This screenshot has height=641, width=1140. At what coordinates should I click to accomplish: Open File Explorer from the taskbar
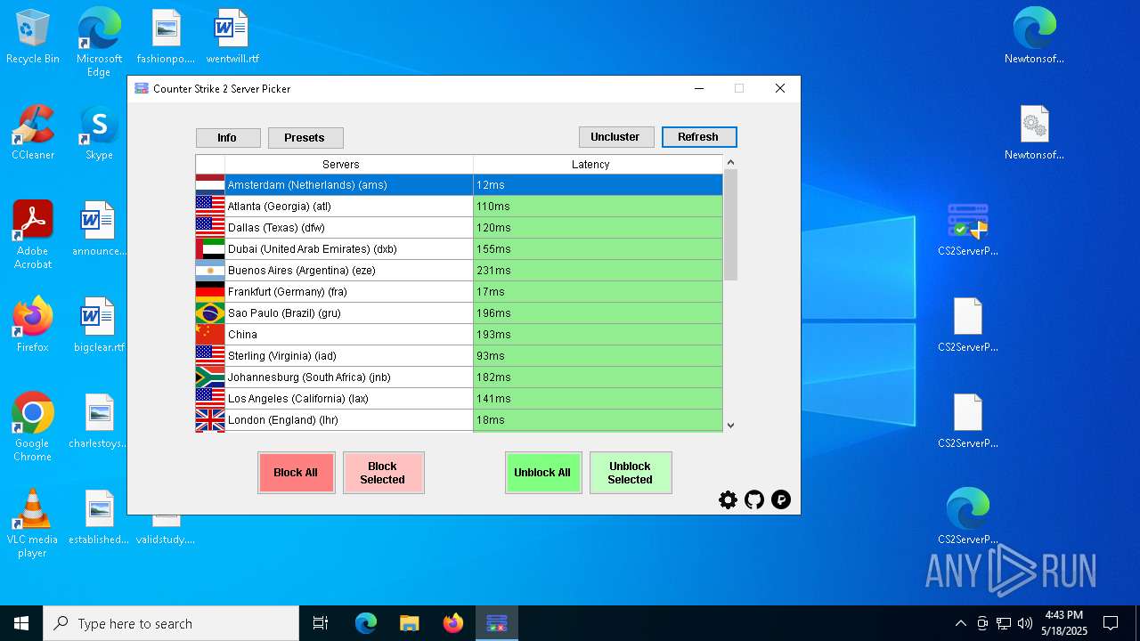coord(409,623)
